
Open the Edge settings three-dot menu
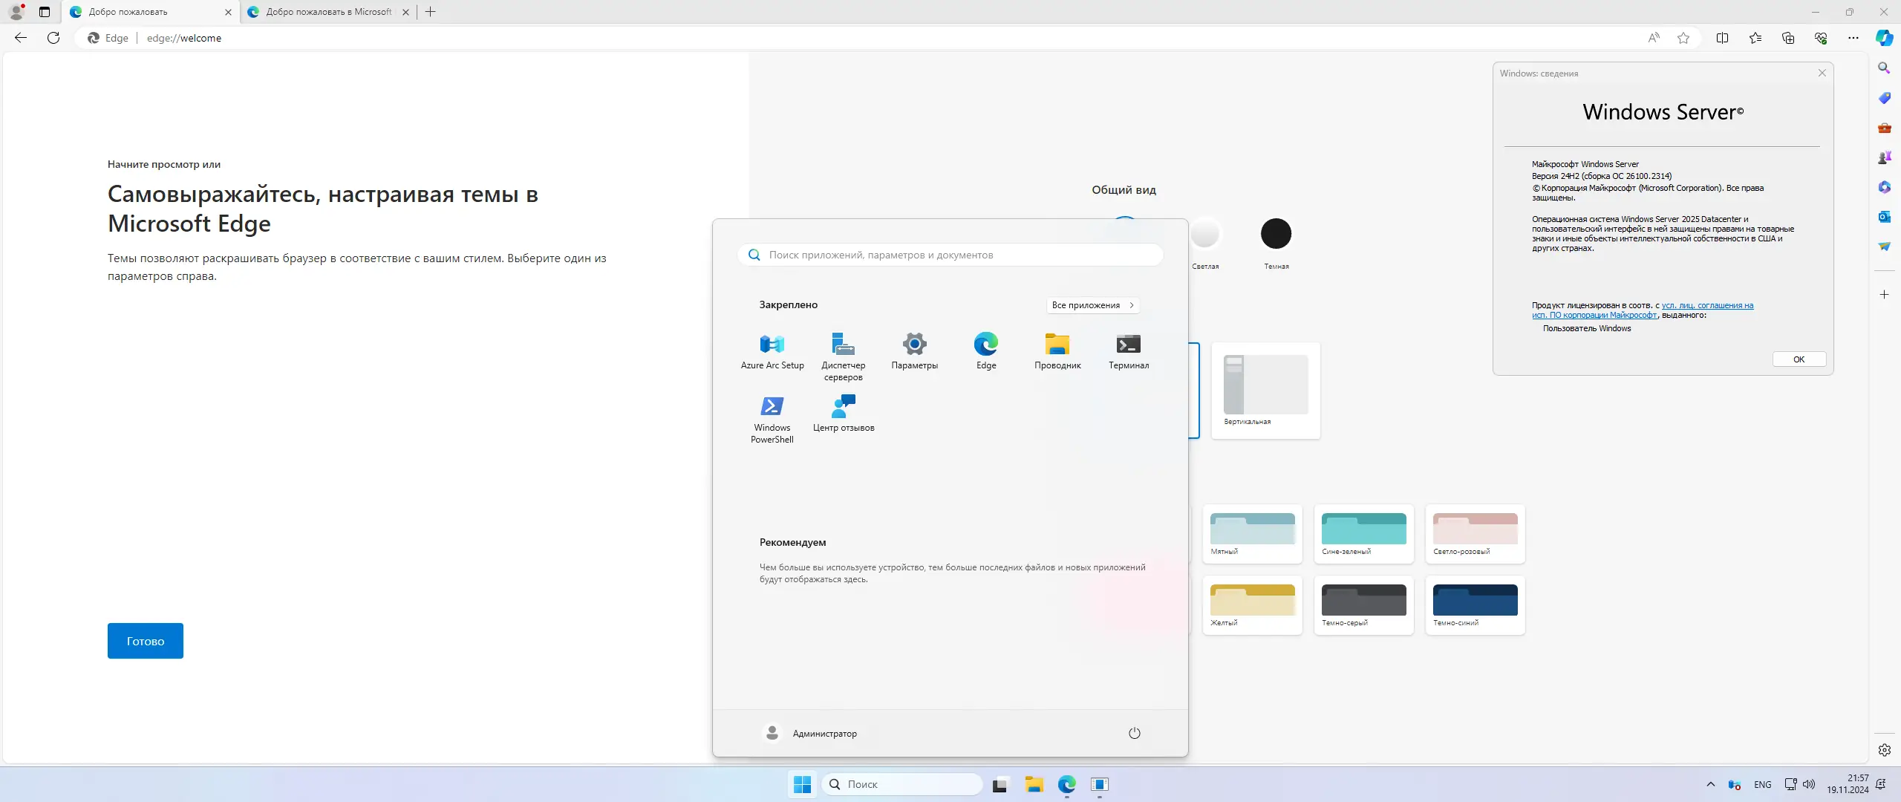[1853, 38]
